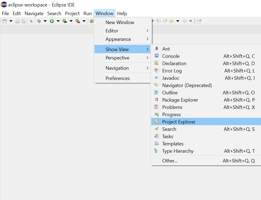This screenshot has width=261, height=200.
Task: Click the Save toolbar icon
Action: pos(17,21)
